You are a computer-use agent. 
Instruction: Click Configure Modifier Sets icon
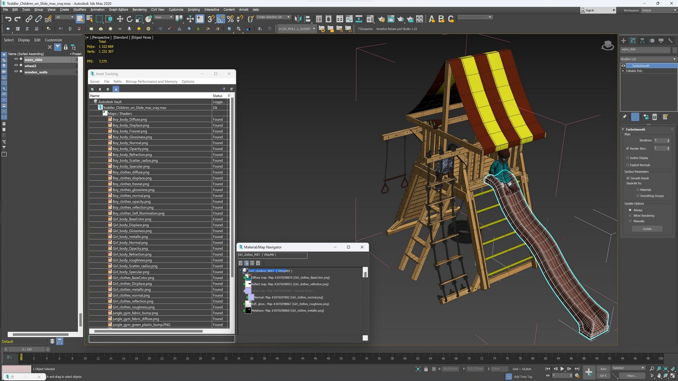pos(665,117)
